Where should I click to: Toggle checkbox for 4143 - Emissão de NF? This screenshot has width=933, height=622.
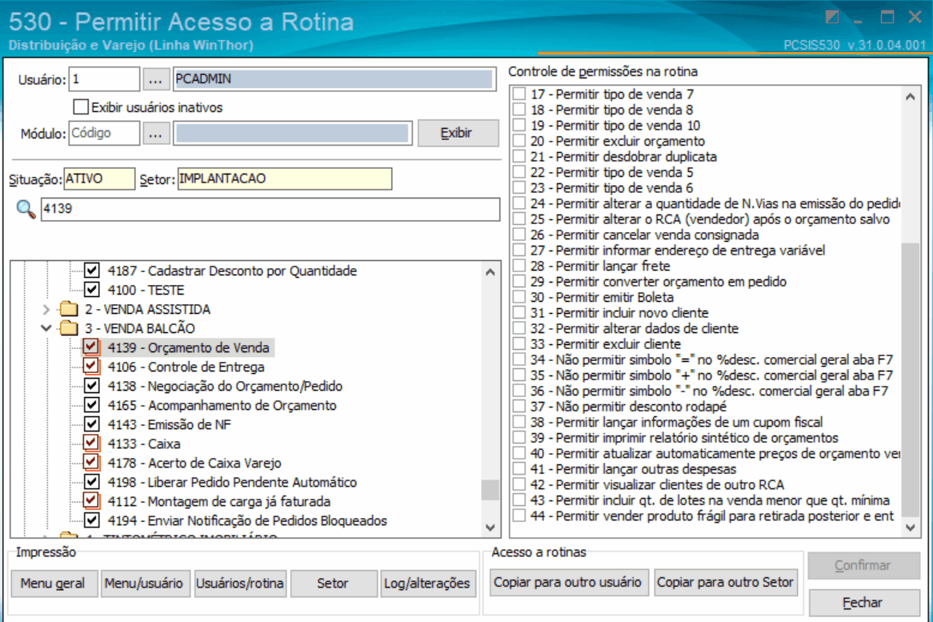coord(92,423)
